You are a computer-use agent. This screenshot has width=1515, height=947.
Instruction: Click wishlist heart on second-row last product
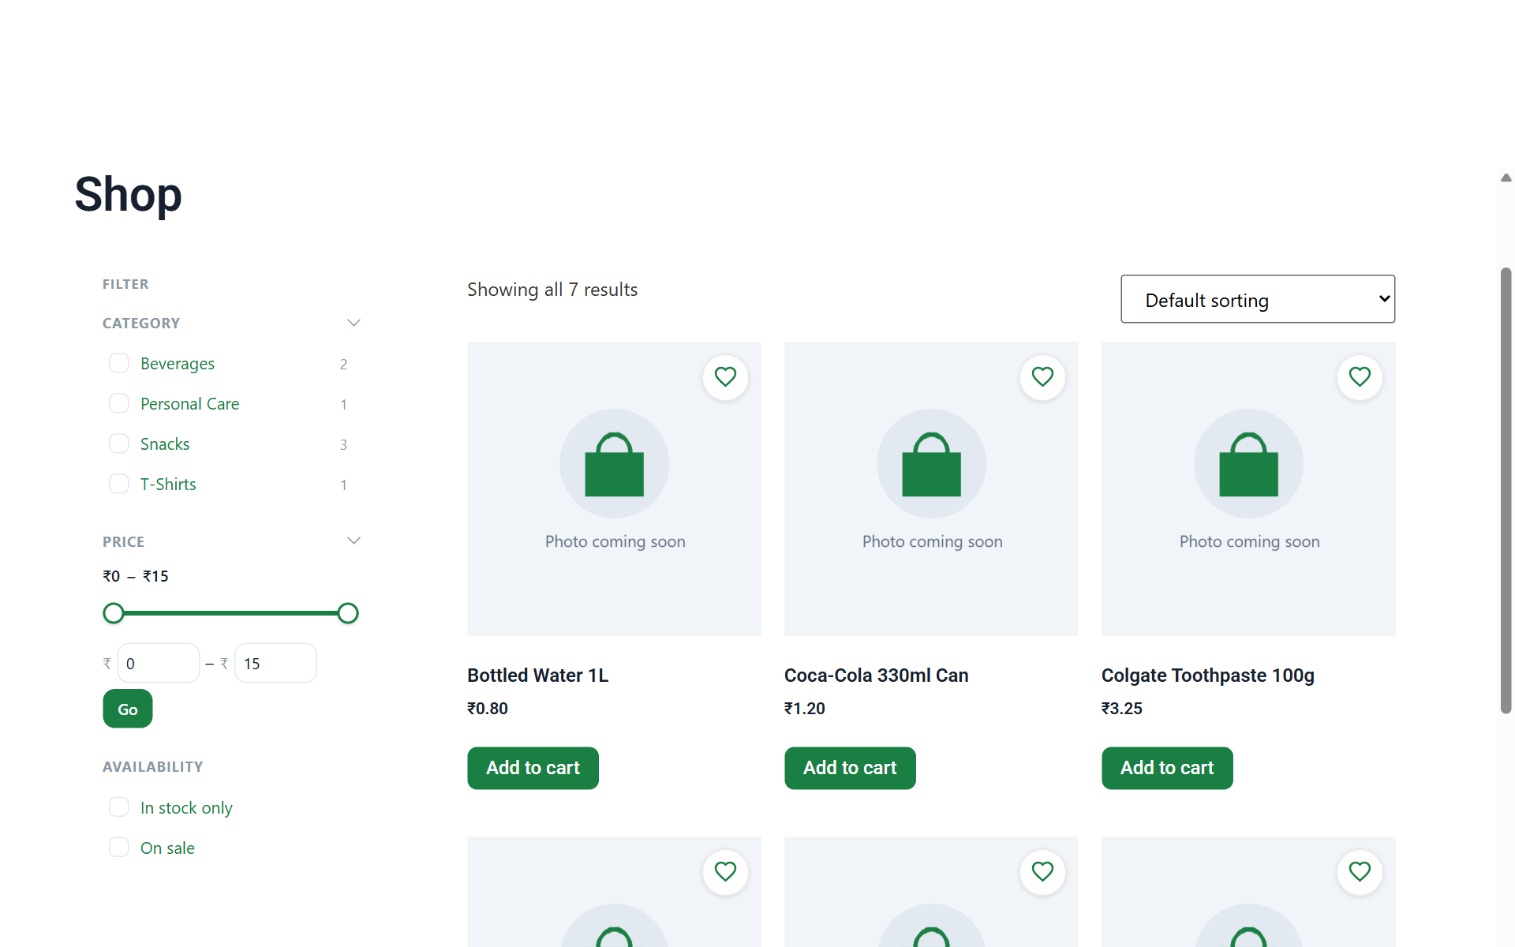tap(1360, 872)
